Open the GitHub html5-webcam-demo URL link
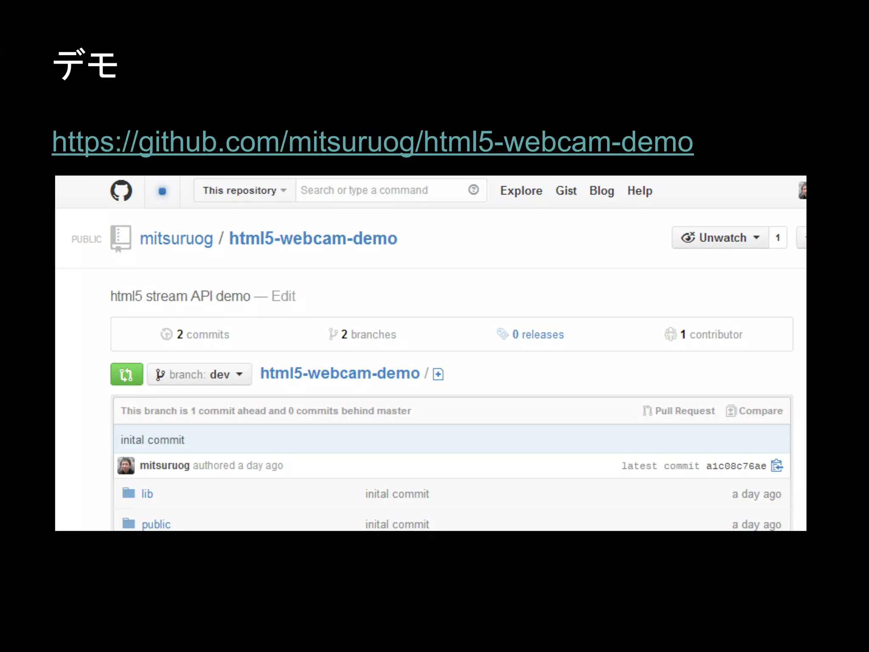This screenshot has width=869, height=652. (x=373, y=142)
